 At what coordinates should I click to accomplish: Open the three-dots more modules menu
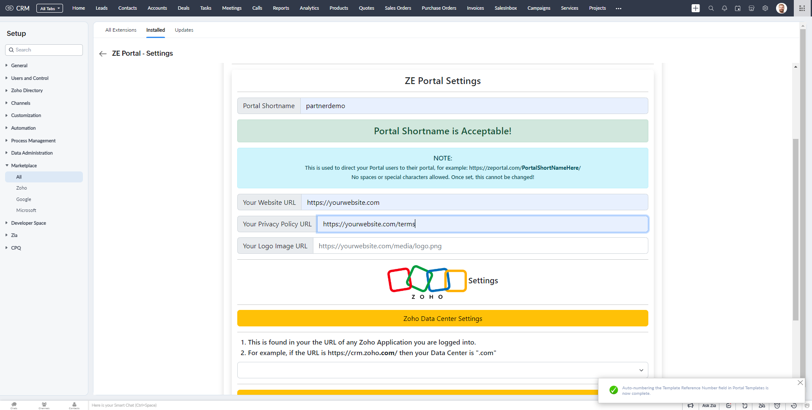pyautogui.click(x=618, y=8)
